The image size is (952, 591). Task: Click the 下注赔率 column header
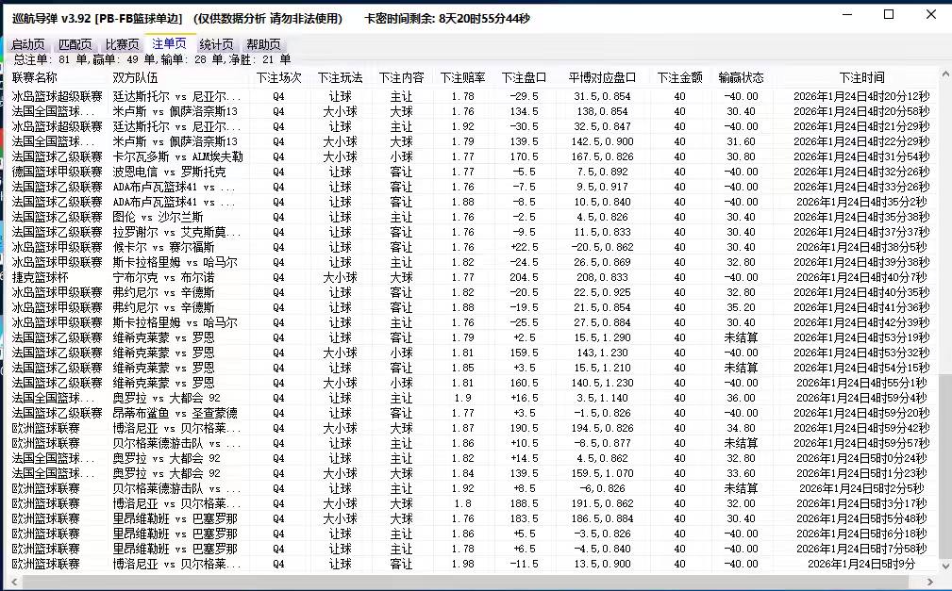pyautogui.click(x=460, y=77)
